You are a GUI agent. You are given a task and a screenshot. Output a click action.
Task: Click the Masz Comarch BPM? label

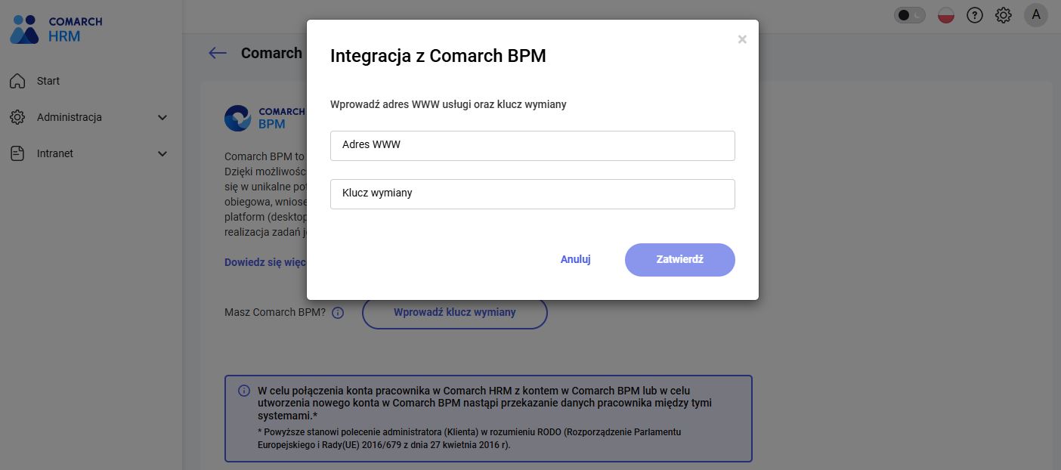pyautogui.click(x=275, y=312)
